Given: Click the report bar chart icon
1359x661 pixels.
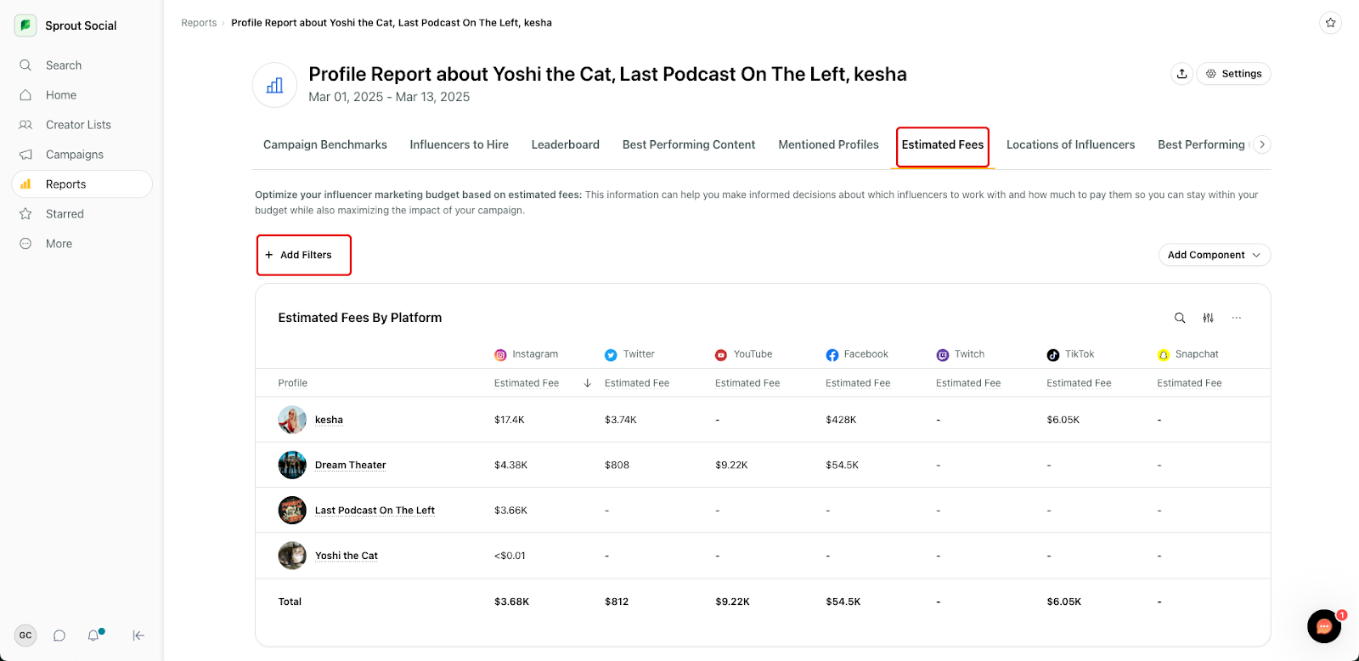Looking at the screenshot, I should (x=274, y=85).
